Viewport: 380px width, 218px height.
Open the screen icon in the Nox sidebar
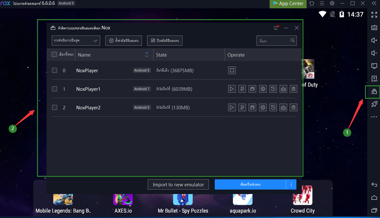(x=374, y=66)
